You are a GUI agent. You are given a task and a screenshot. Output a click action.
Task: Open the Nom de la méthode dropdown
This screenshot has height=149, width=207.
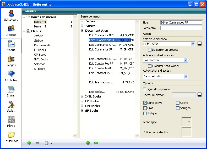click(193, 44)
